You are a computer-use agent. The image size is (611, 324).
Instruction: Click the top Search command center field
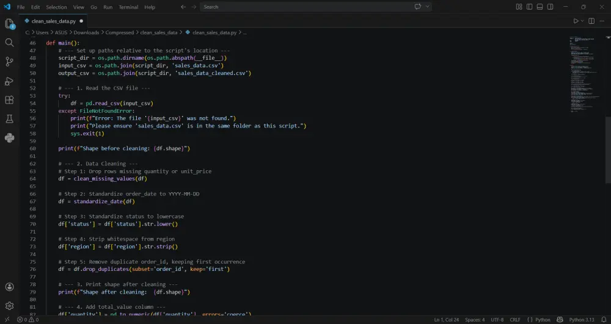pos(316,7)
